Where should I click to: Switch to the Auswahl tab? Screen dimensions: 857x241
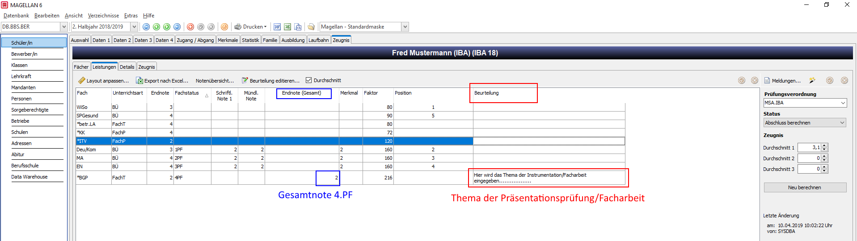pos(80,40)
